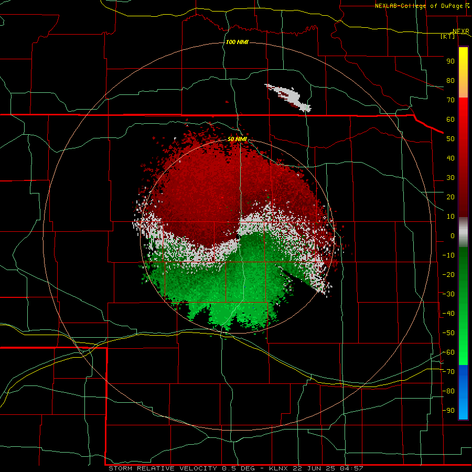Click the -80 value on the velocity scale
Viewport: 472px width, 472px height.
448,391
